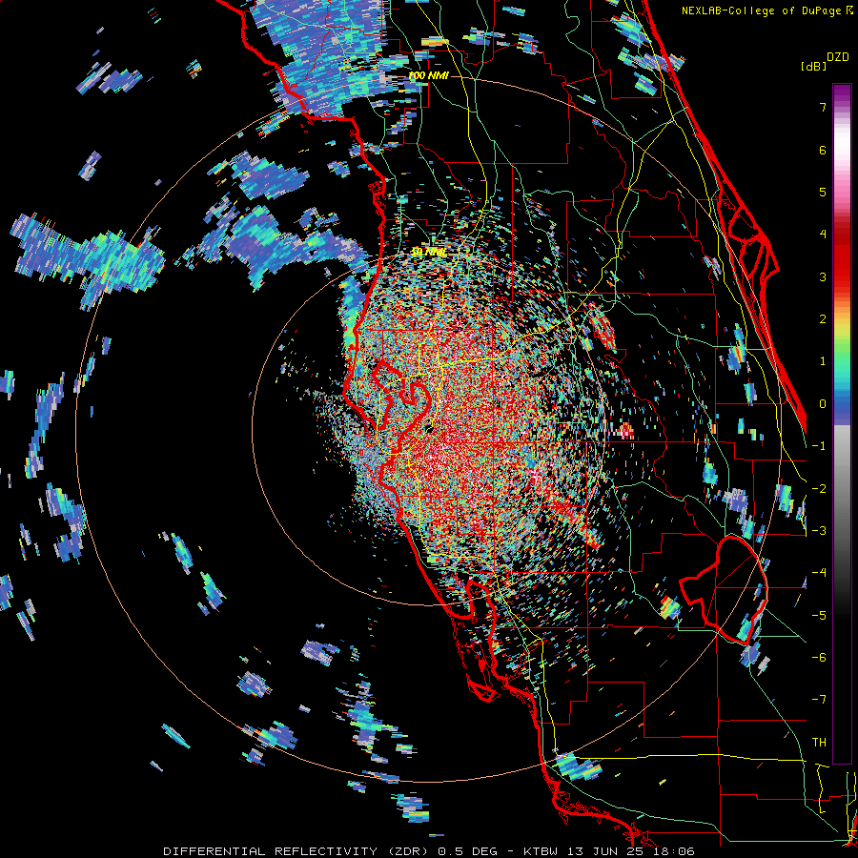858x858 pixels.
Task: Click the [dB] unit label
Action: (x=813, y=66)
